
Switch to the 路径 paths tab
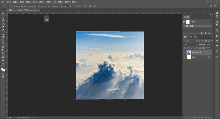[x=196, y=37]
